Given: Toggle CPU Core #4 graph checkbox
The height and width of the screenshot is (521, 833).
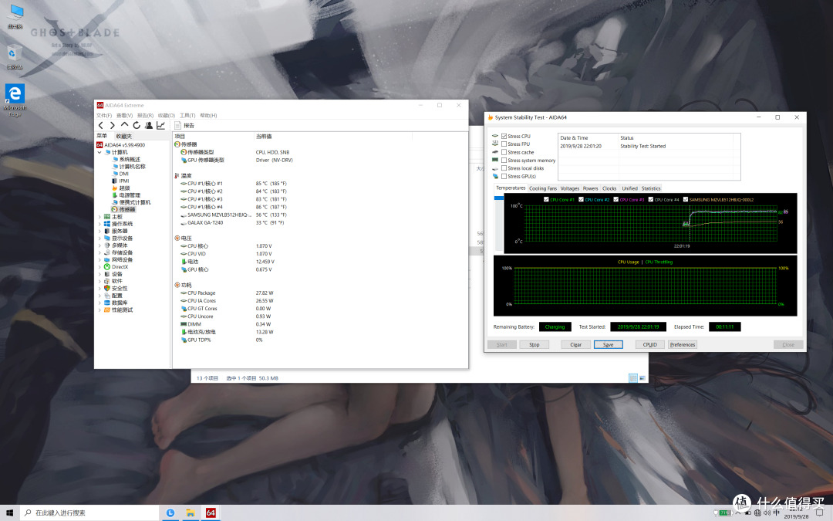Looking at the screenshot, I should coord(651,199).
